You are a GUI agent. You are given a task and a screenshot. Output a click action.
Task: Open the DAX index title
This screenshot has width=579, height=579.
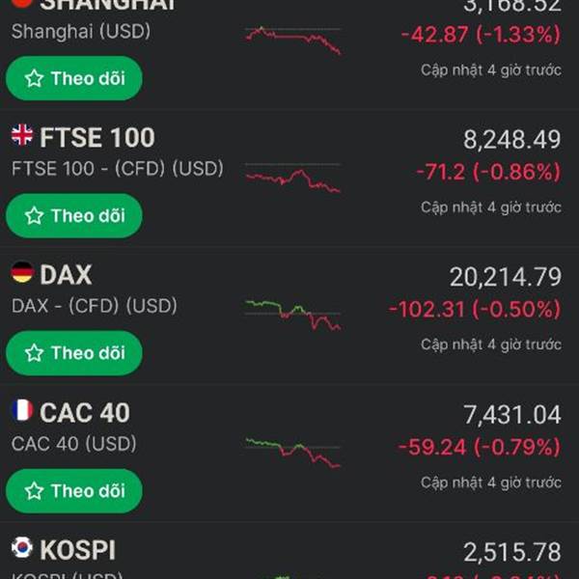tap(66, 275)
